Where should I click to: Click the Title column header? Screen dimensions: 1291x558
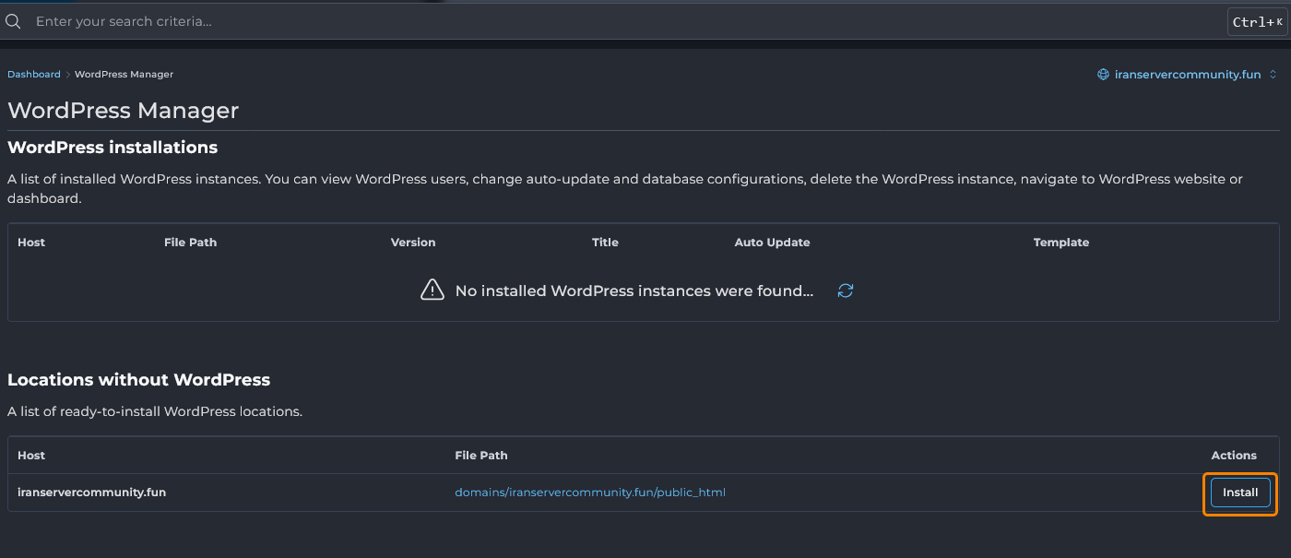pyautogui.click(x=605, y=242)
